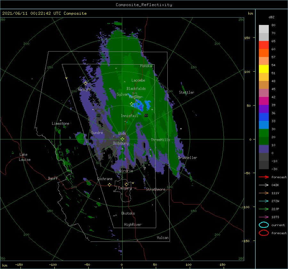Select yellow diamond marker at radar center

click(122, 139)
